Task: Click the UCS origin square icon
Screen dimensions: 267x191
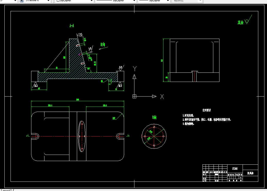Action: [x=134, y=96]
